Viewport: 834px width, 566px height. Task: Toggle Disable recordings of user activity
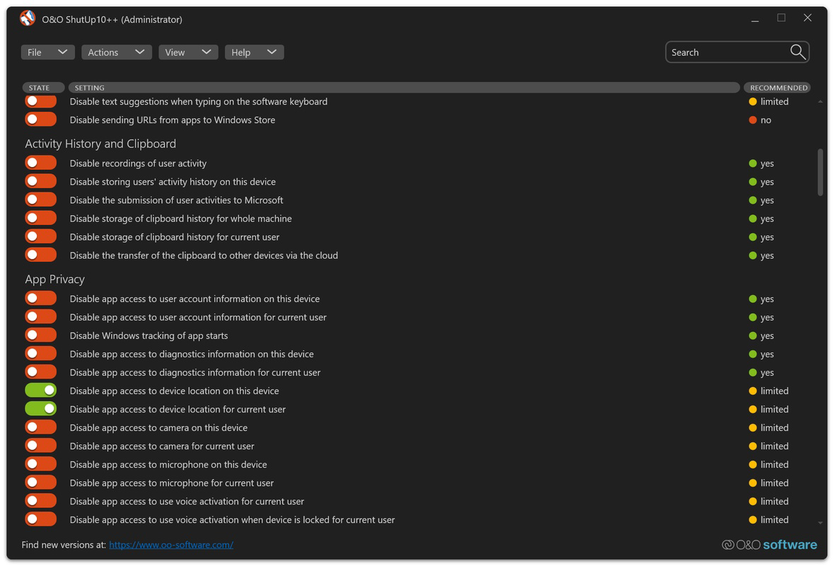[x=40, y=163]
